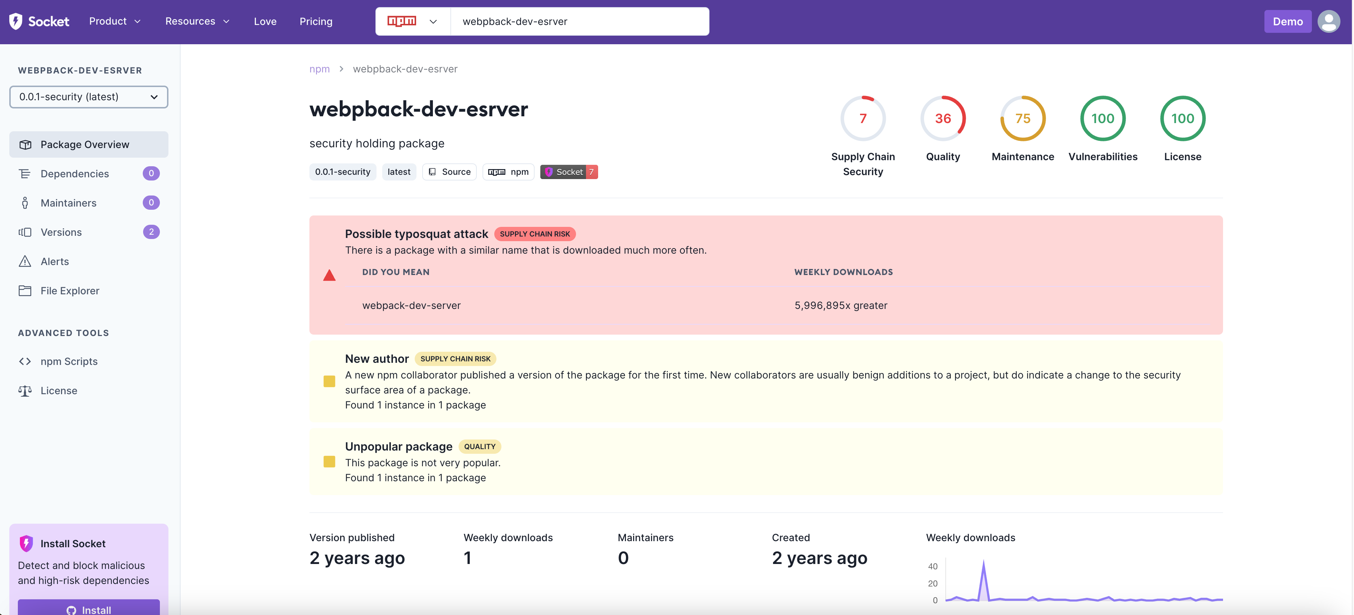Click the Socket shield logo icon
1354x615 pixels.
tap(16, 21)
